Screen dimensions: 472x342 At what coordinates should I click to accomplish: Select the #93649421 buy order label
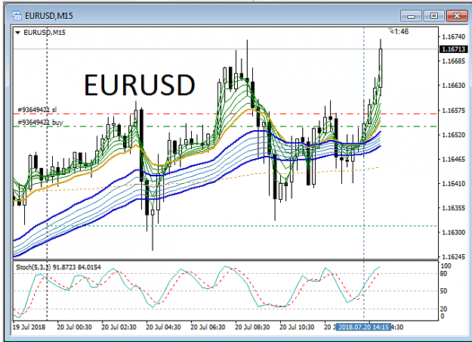[x=40, y=123]
